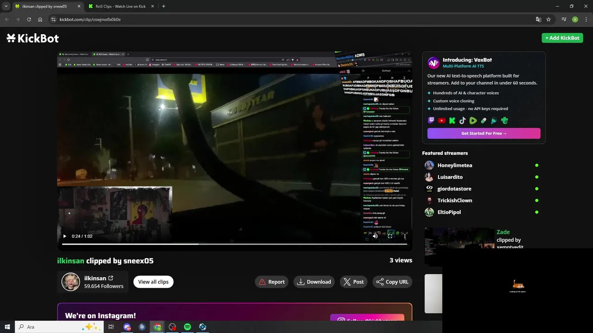Download the clip

[314, 282]
